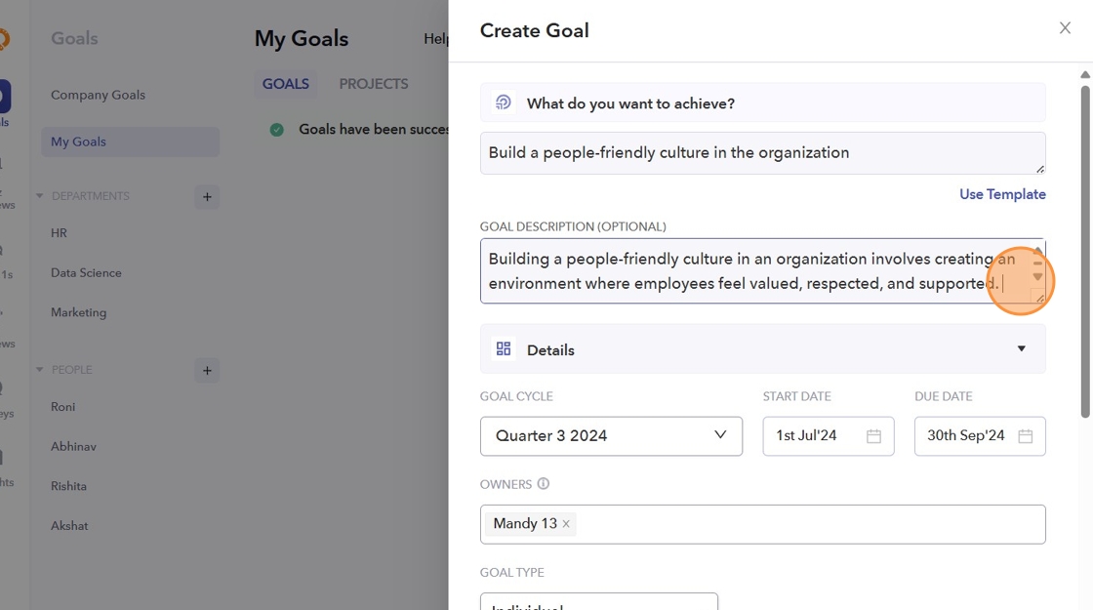
Task: Collapse the Departments list
Action: pos(40,196)
